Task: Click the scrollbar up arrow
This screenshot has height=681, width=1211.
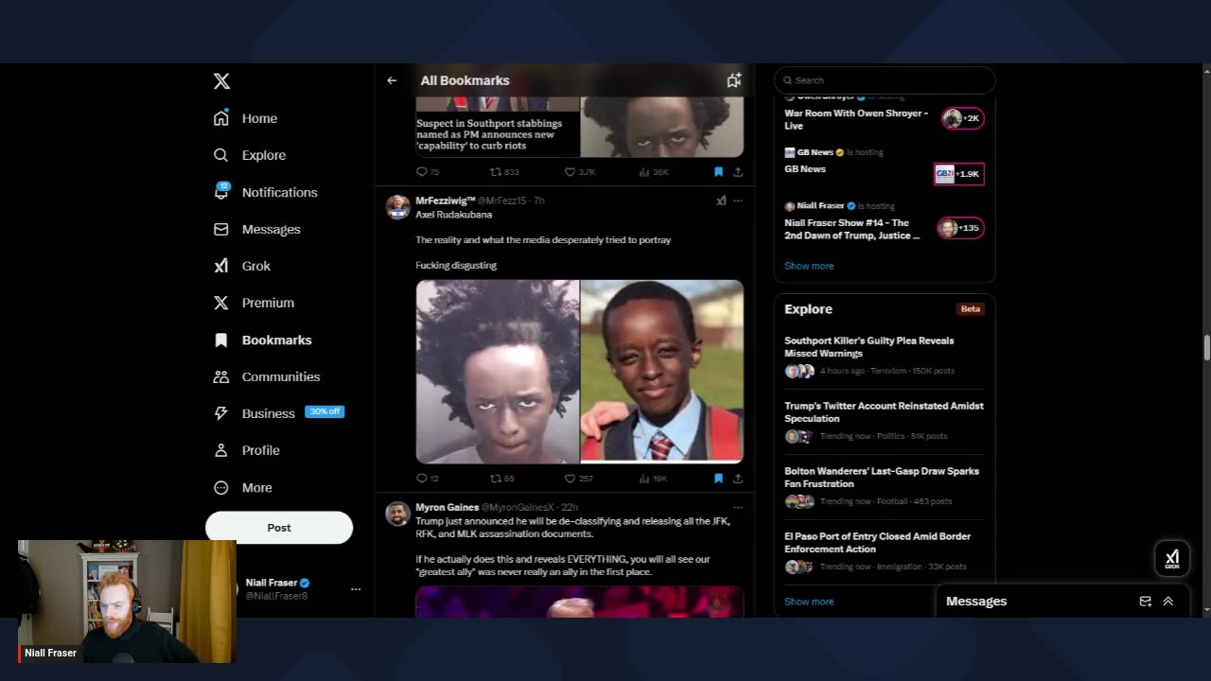Action: click(x=1206, y=70)
